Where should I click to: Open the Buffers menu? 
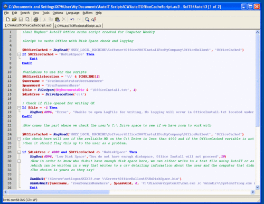click(x=88, y=13)
